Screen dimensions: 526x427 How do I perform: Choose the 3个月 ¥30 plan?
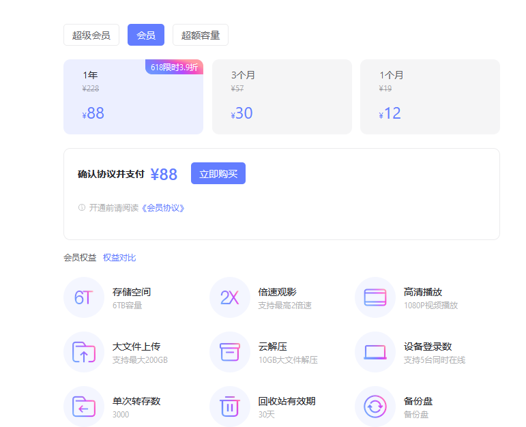(282, 97)
